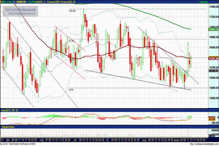
Task: Select the 38.2% Fibonacci level label
Action: [x=72, y=59]
